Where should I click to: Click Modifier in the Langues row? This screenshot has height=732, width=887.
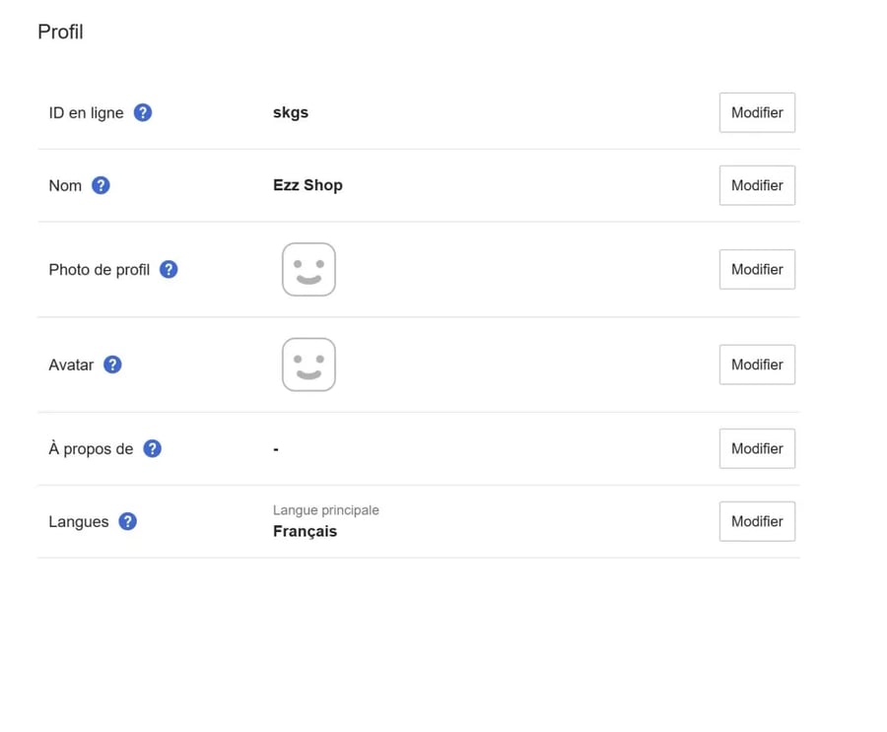pyautogui.click(x=757, y=521)
